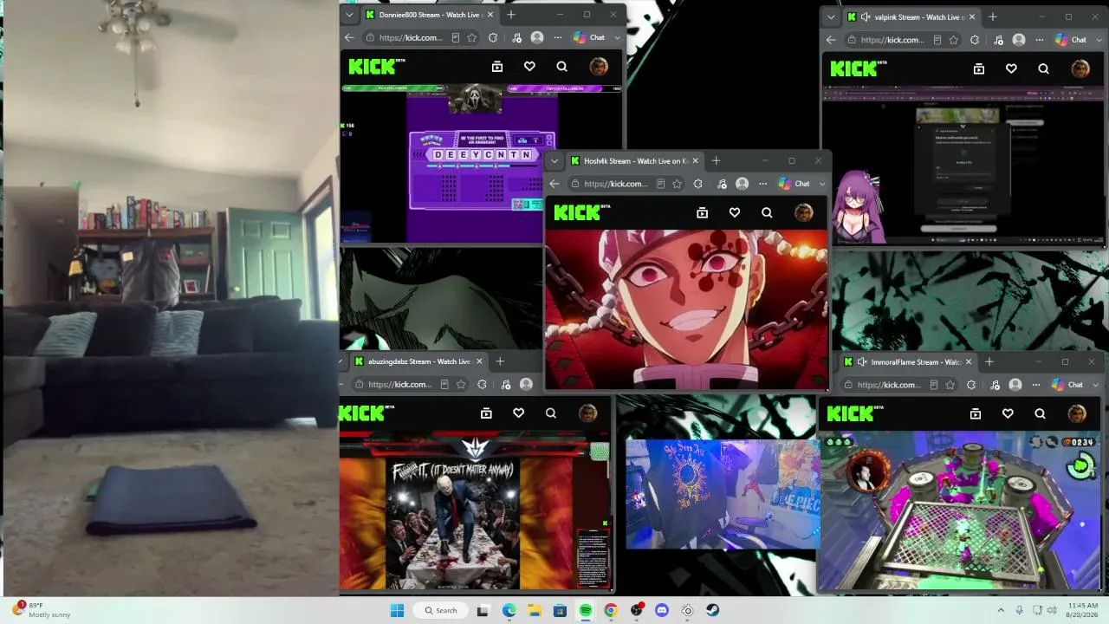Image resolution: width=1109 pixels, height=624 pixels.
Task: Open Copilot Chat in Hosh4k window
Action: click(794, 184)
